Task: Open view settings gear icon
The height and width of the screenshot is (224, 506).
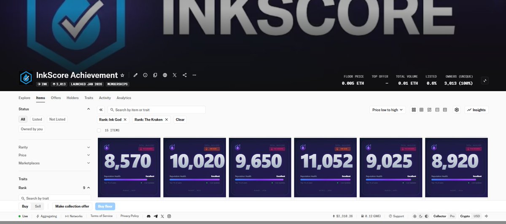Action: coord(457,110)
